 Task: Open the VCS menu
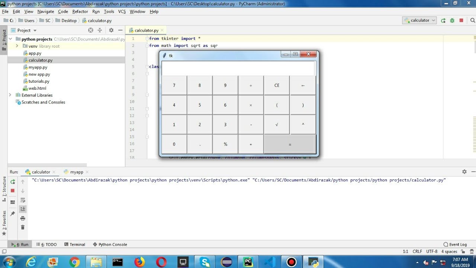[x=122, y=12]
